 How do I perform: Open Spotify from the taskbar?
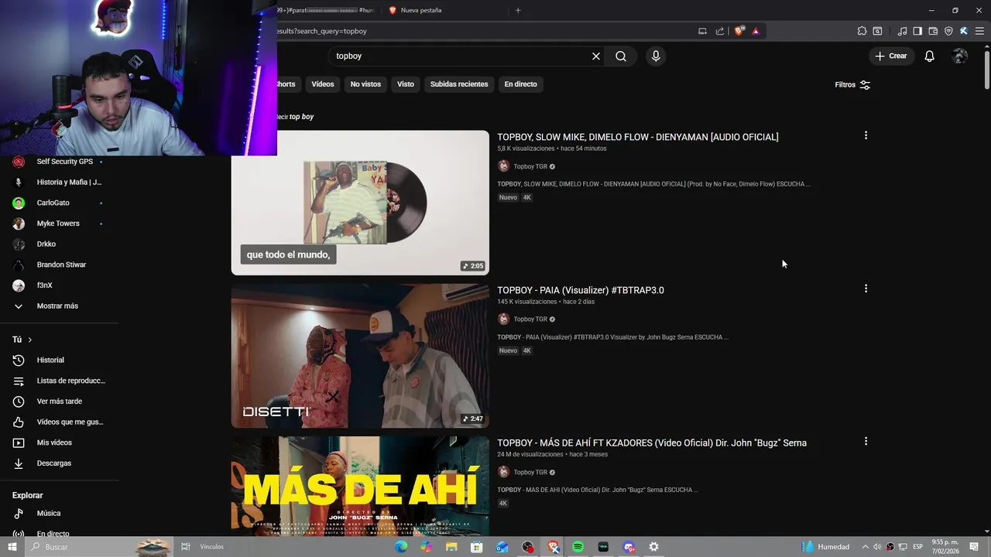tap(578, 547)
